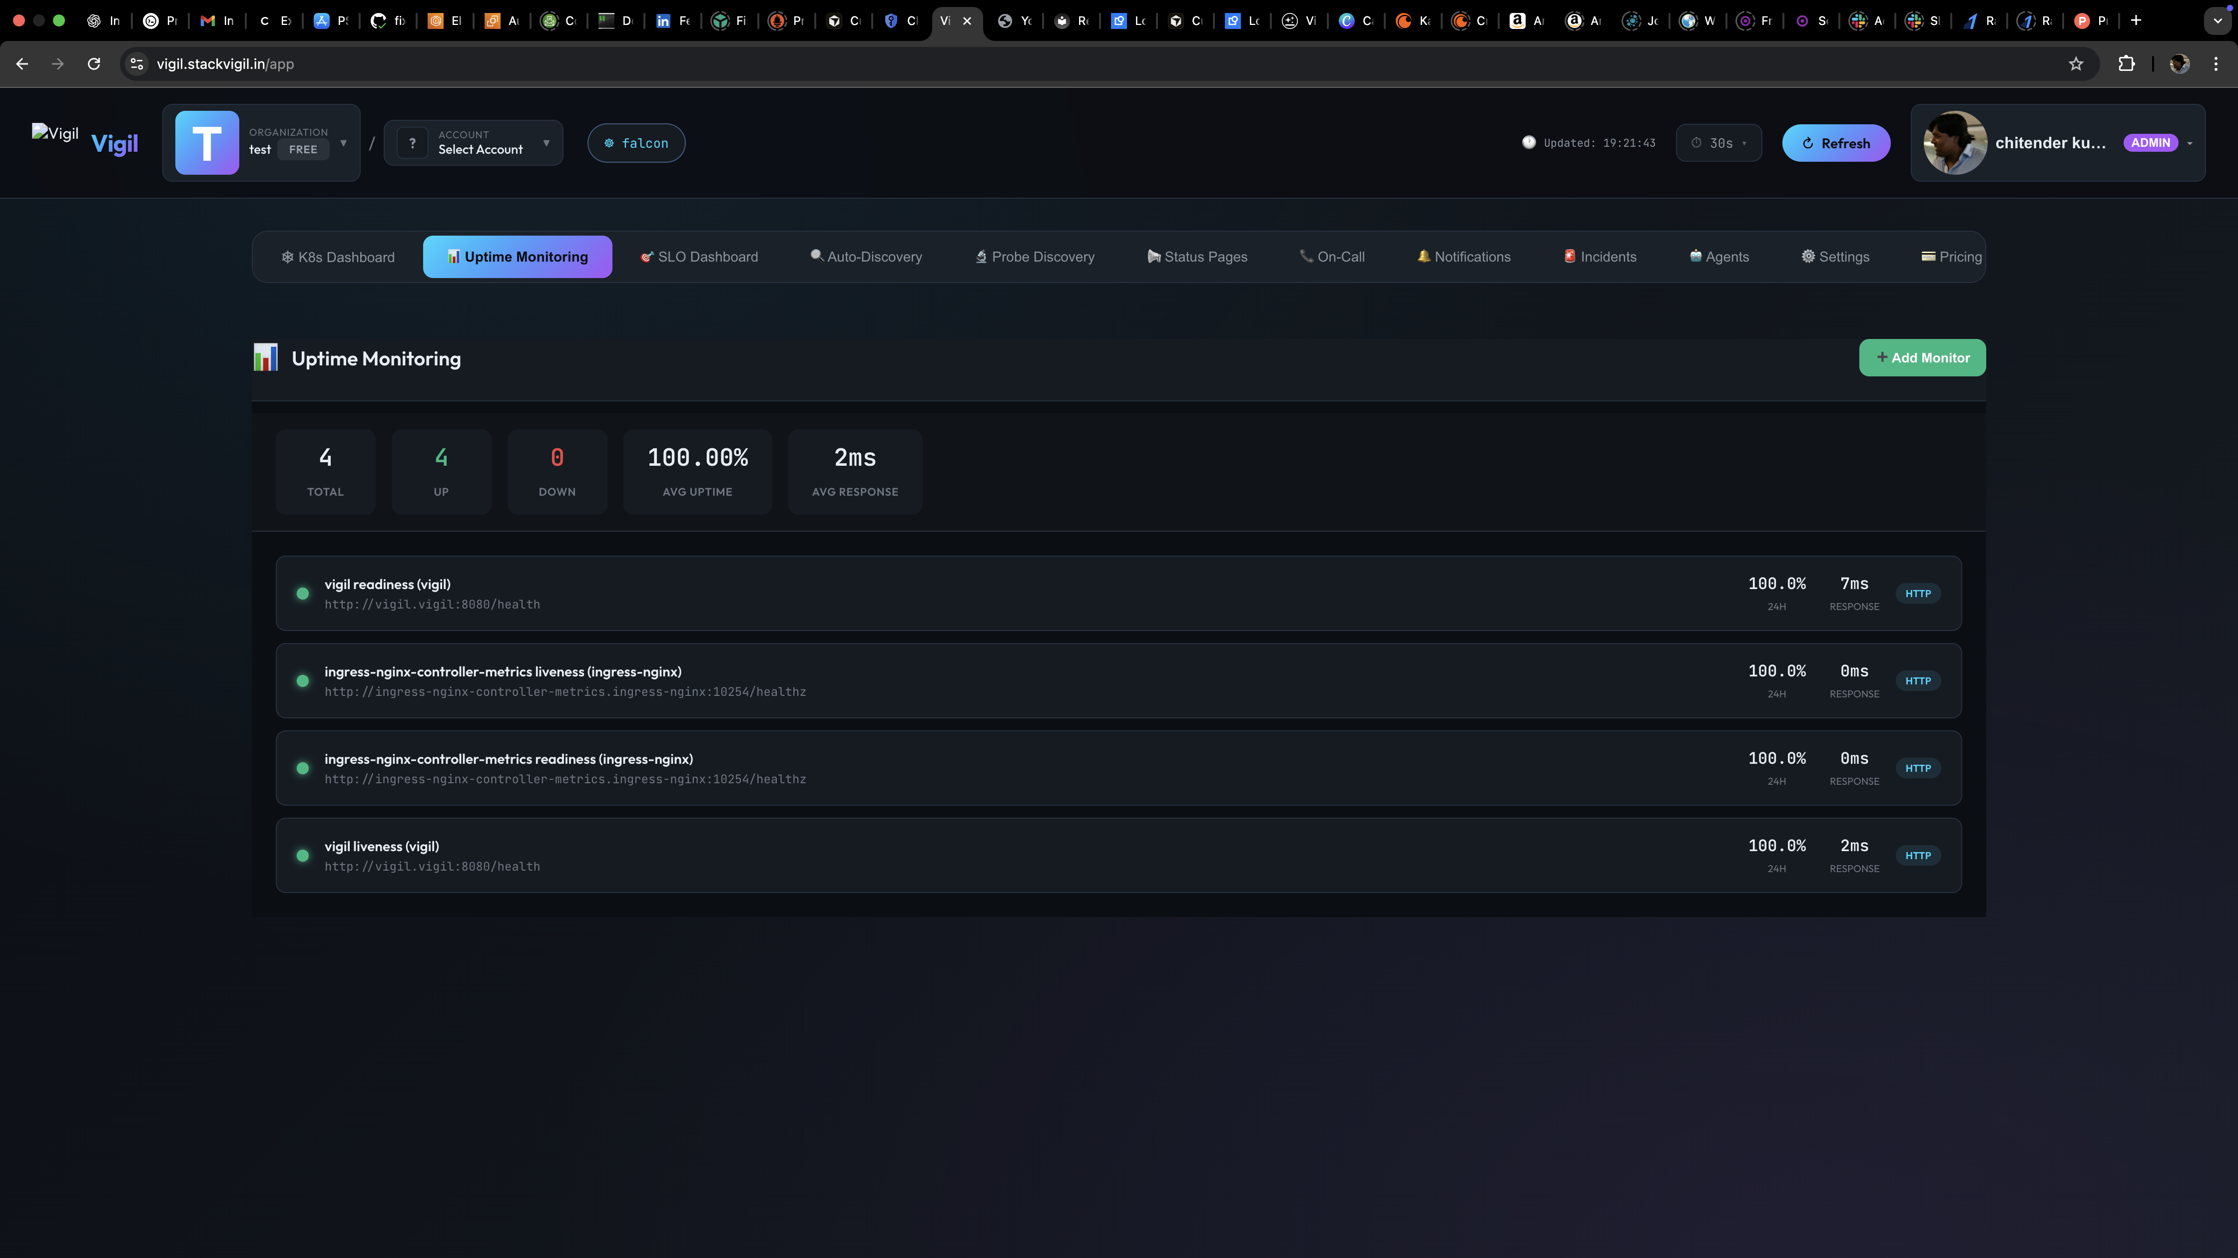The height and width of the screenshot is (1258, 2238).
Task: Click the Refresh button
Action: pyautogui.click(x=1836, y=142)
